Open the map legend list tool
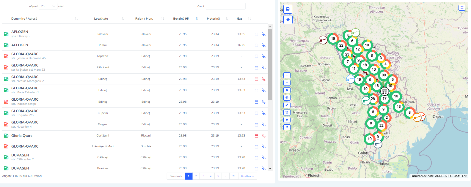Viewport: 471px width, 187px height. 287,127
